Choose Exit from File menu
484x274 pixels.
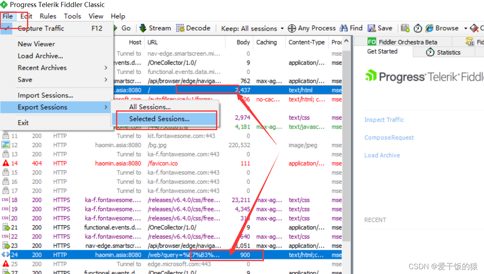point(57,122)
